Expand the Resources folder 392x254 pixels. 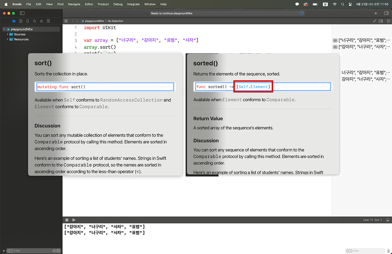tap(7, 39)
